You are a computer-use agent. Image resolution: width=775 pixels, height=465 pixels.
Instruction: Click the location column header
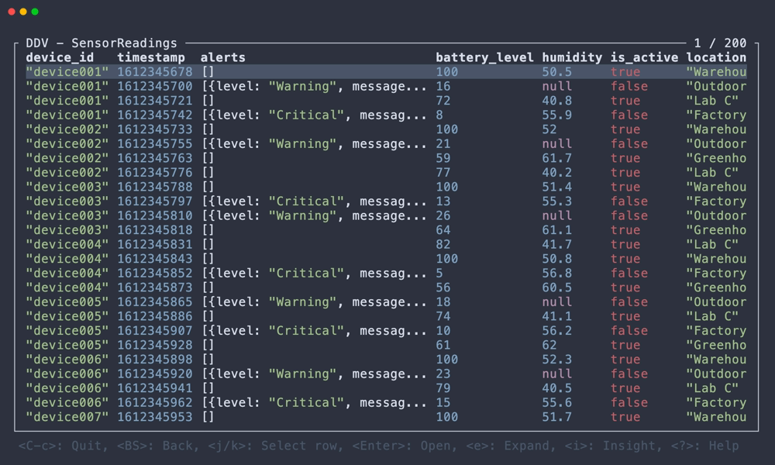click(716, 58)
